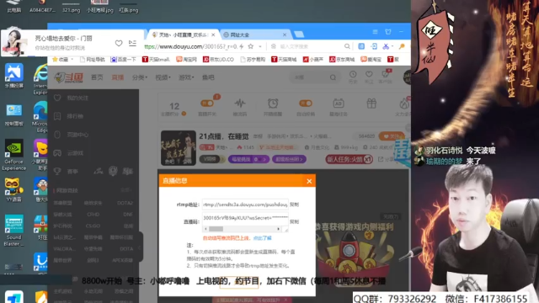Open the playlist icon in music popup

pos(132,43)
